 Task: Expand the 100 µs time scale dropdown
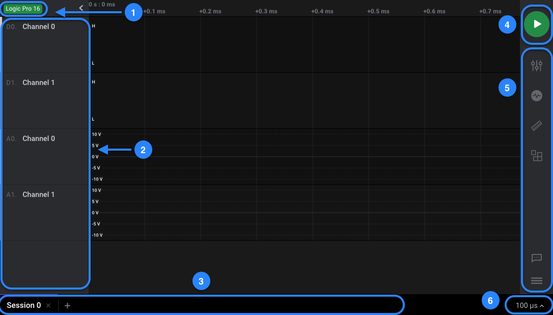coord(529,305)
